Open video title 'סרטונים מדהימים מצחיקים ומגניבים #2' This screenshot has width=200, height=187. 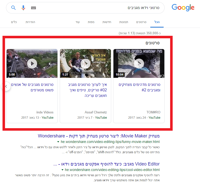tap(140, 87)
